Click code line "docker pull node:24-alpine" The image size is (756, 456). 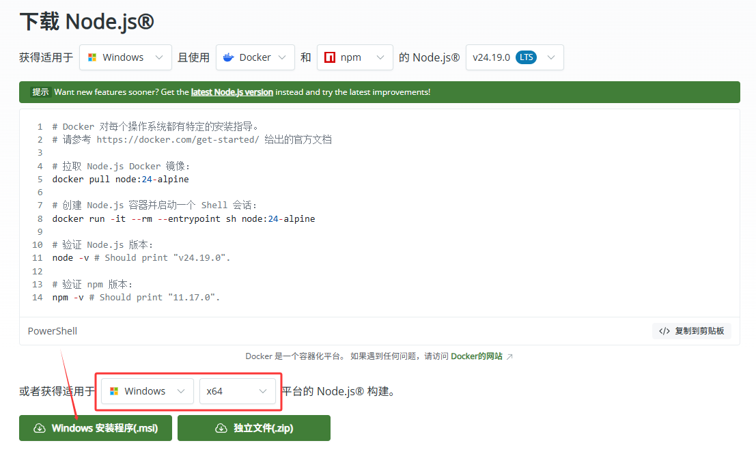120,180
